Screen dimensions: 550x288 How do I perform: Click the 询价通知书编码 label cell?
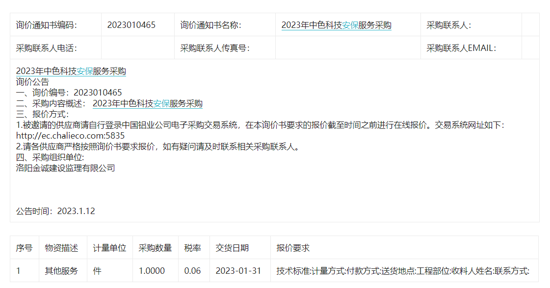(x=47, y=25)
